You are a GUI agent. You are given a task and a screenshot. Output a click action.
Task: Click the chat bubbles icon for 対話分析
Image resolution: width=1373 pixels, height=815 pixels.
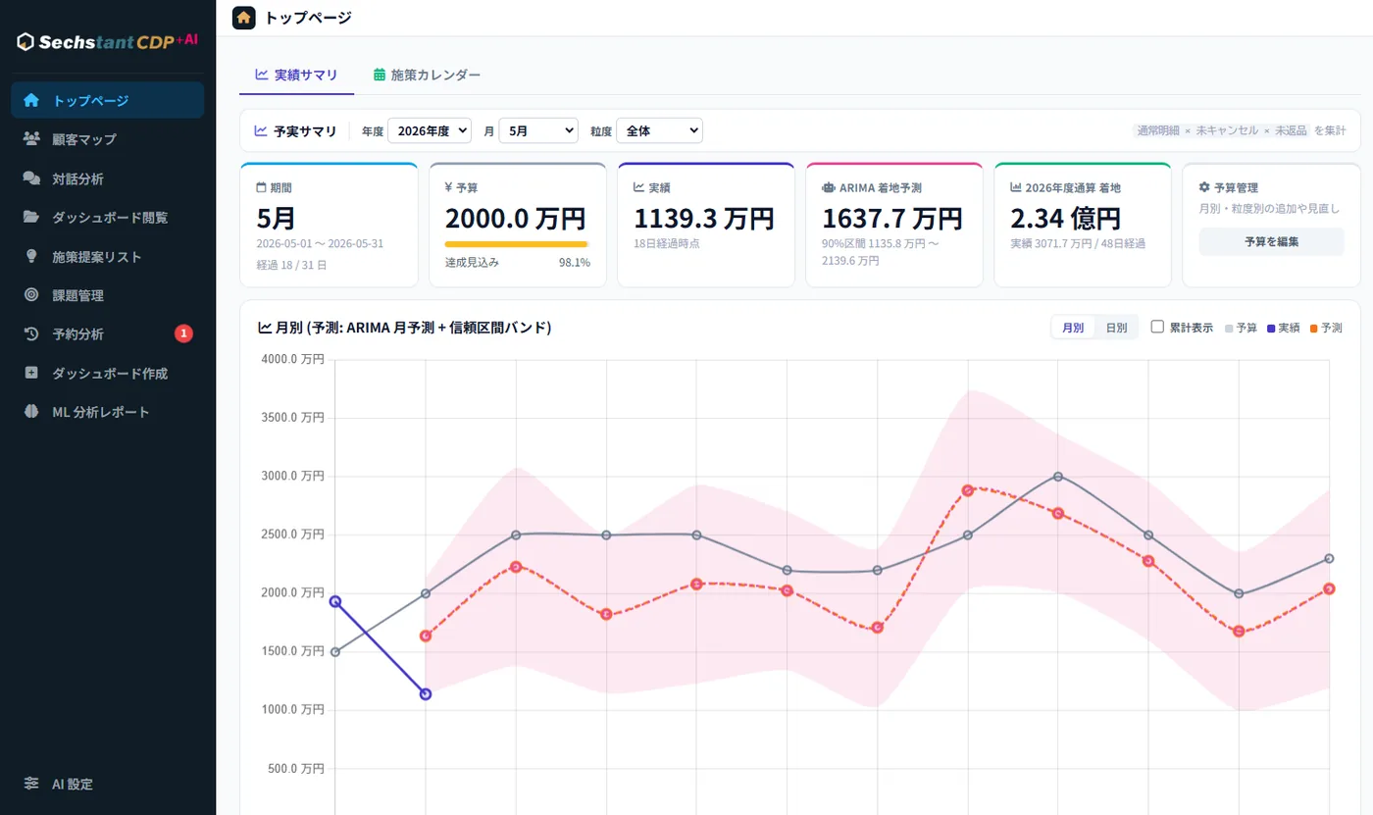tap(31, 178)
